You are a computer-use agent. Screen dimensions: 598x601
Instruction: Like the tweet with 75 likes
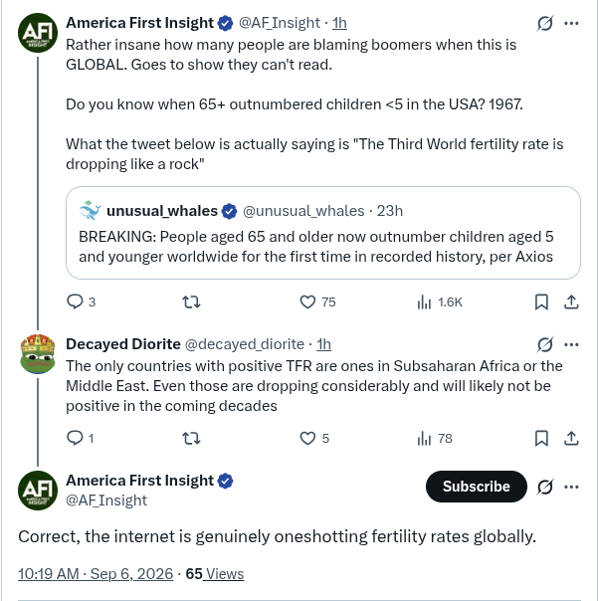pyautogui.click(x=307, y=301)
